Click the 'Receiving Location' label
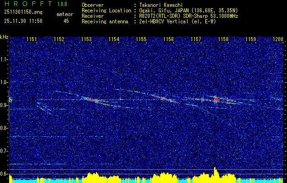 [106, 11]
